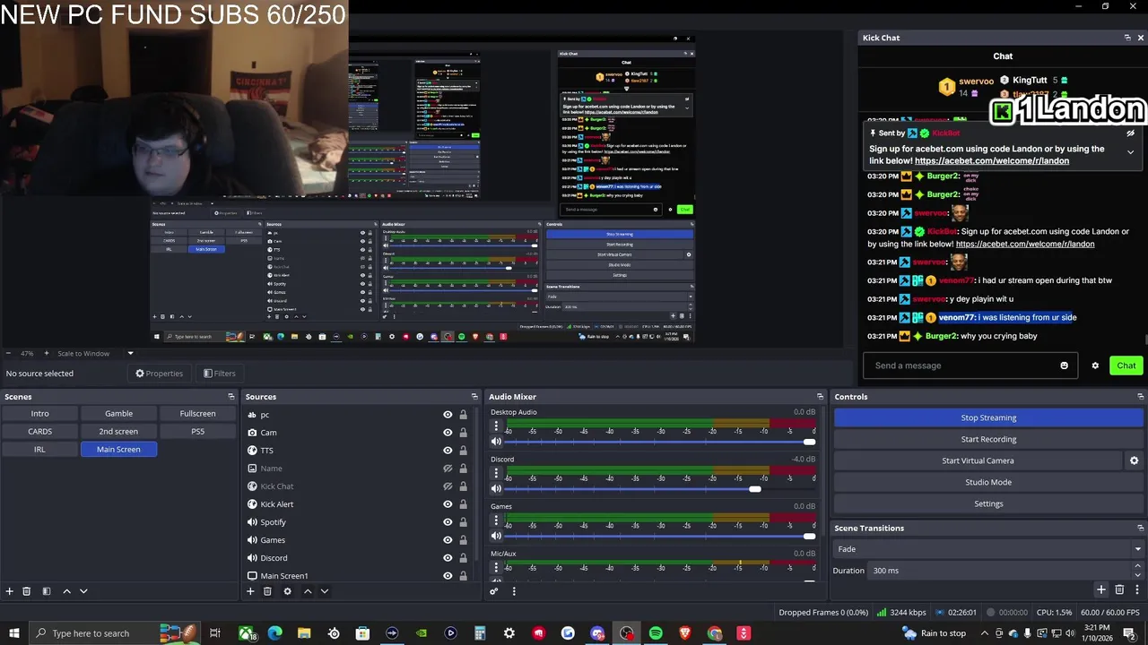Adjust Games volume slider
Image resolution: width=1148 pixels, height=645 pixels.
point(658,536)
